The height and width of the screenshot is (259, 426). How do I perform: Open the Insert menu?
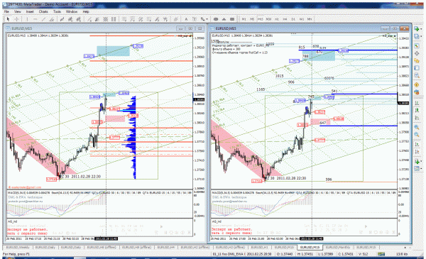tap(30, 11)
